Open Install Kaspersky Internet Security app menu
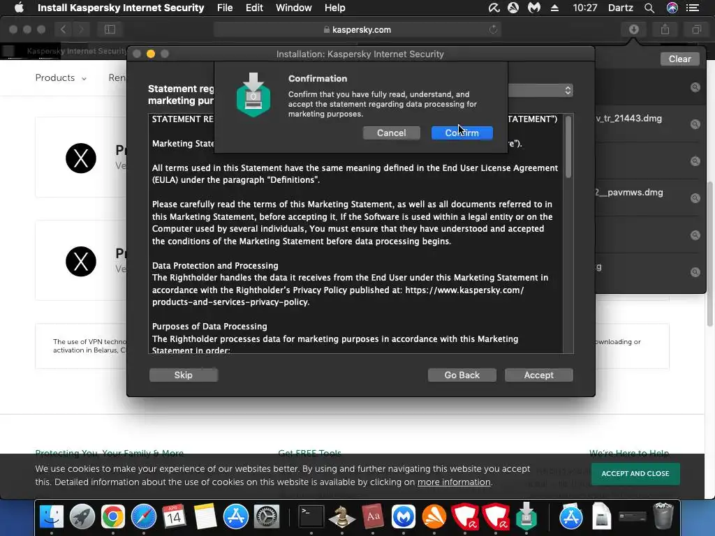The height and width of the screenshot is (536, 715). coord(121,8)
